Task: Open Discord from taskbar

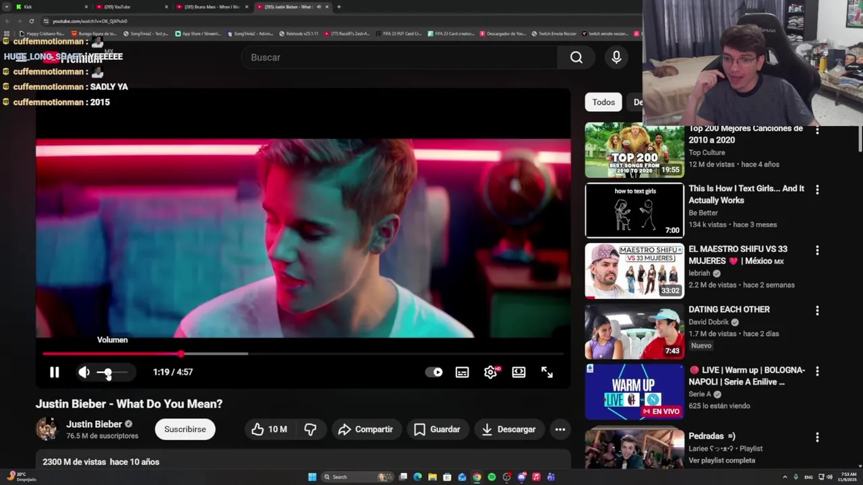Action: pos(521,477)
